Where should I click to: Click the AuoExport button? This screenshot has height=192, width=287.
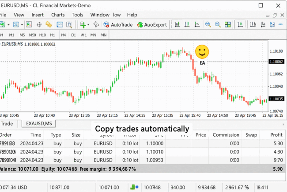(151, 25)
